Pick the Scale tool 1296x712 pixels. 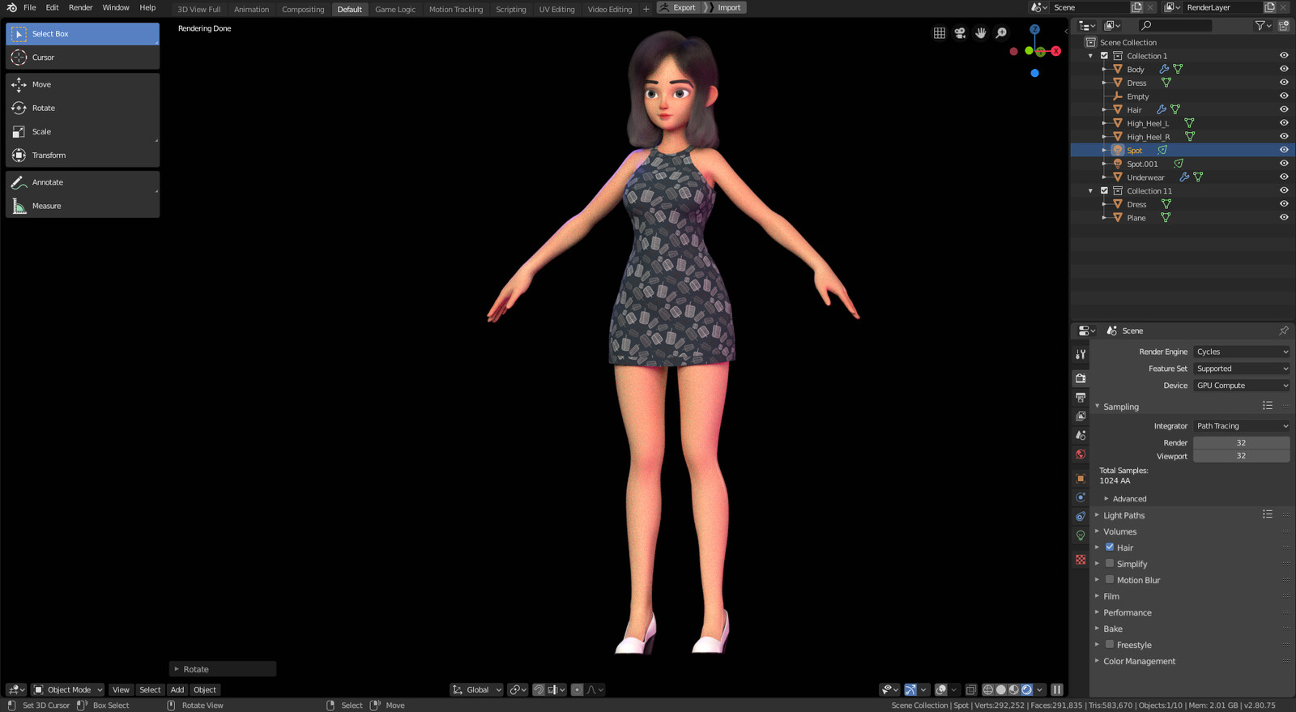click(x=83, y=131)
